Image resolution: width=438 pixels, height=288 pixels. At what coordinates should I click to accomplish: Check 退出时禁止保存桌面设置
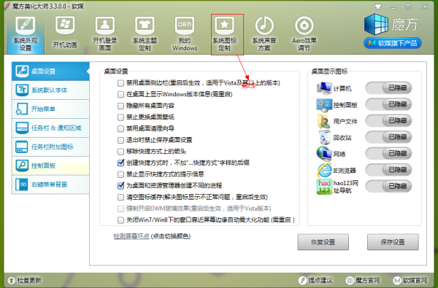120,140
